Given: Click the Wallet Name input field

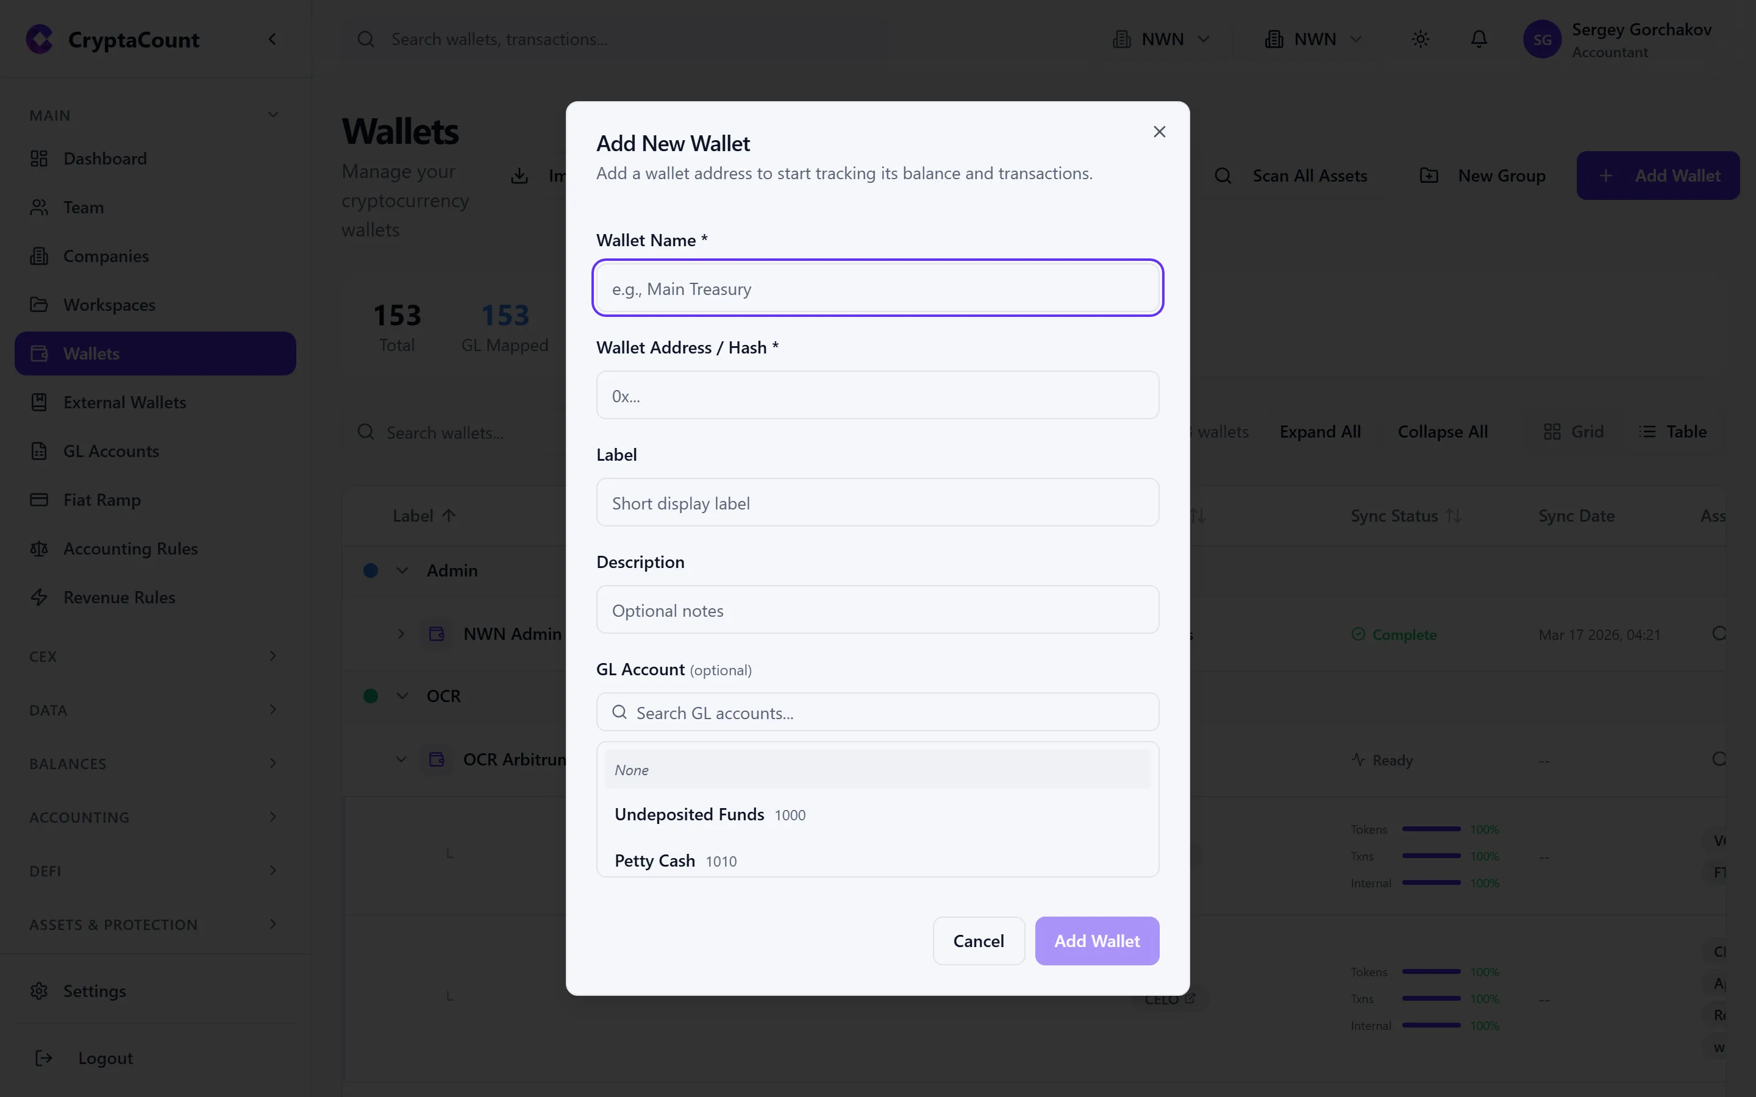Looking at the screenshot, I should pos(877,288).
